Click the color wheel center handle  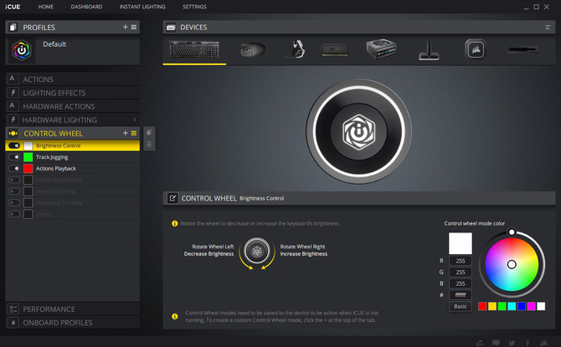click(512, 264)
